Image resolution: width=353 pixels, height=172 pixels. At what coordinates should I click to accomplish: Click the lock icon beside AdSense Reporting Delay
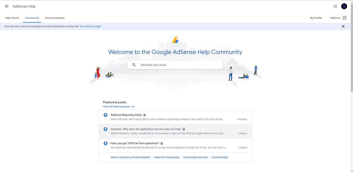tap(144, 115)
